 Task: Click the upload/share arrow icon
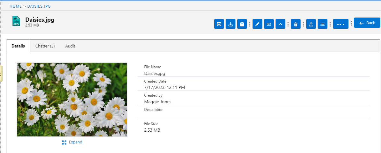pyautogui.click(x=311, y=24)
